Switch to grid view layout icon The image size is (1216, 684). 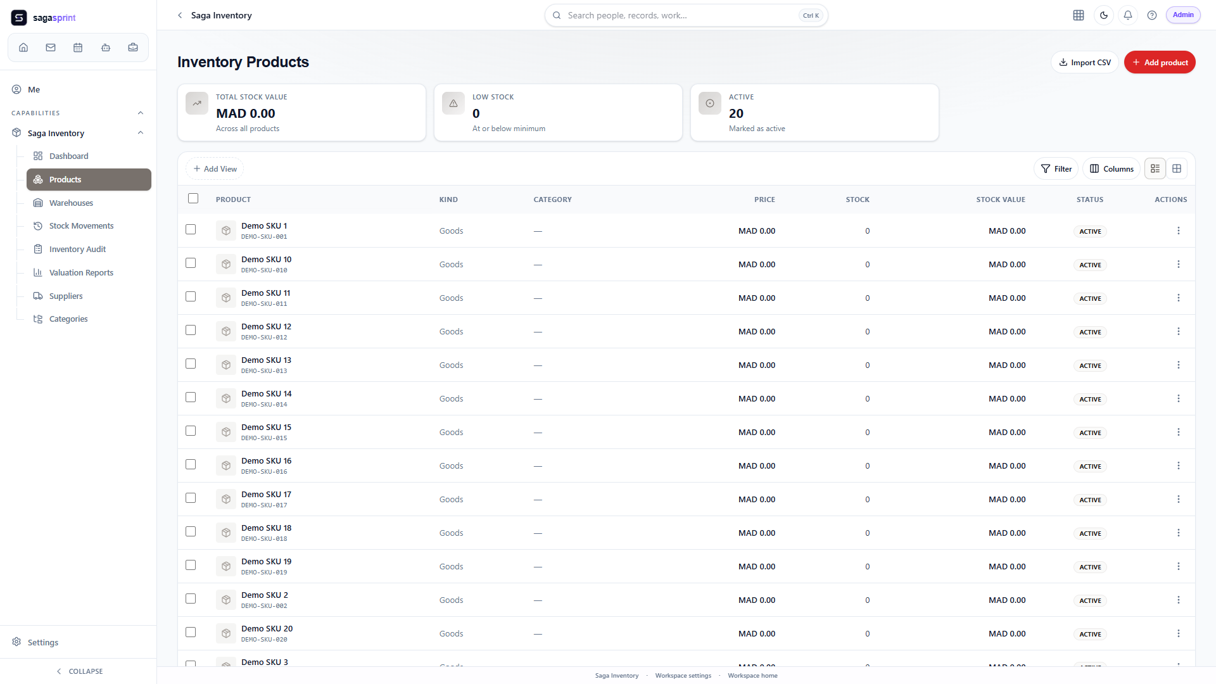[x=1177, y=168]
